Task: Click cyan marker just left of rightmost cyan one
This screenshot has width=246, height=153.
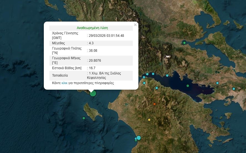Action: pos(217,83)
